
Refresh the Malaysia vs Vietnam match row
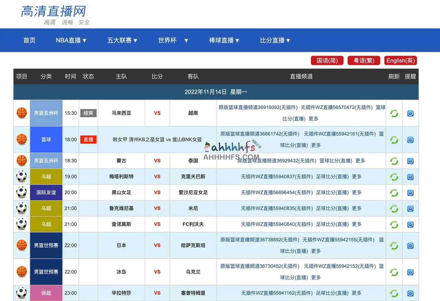click(x=394, y=113)
